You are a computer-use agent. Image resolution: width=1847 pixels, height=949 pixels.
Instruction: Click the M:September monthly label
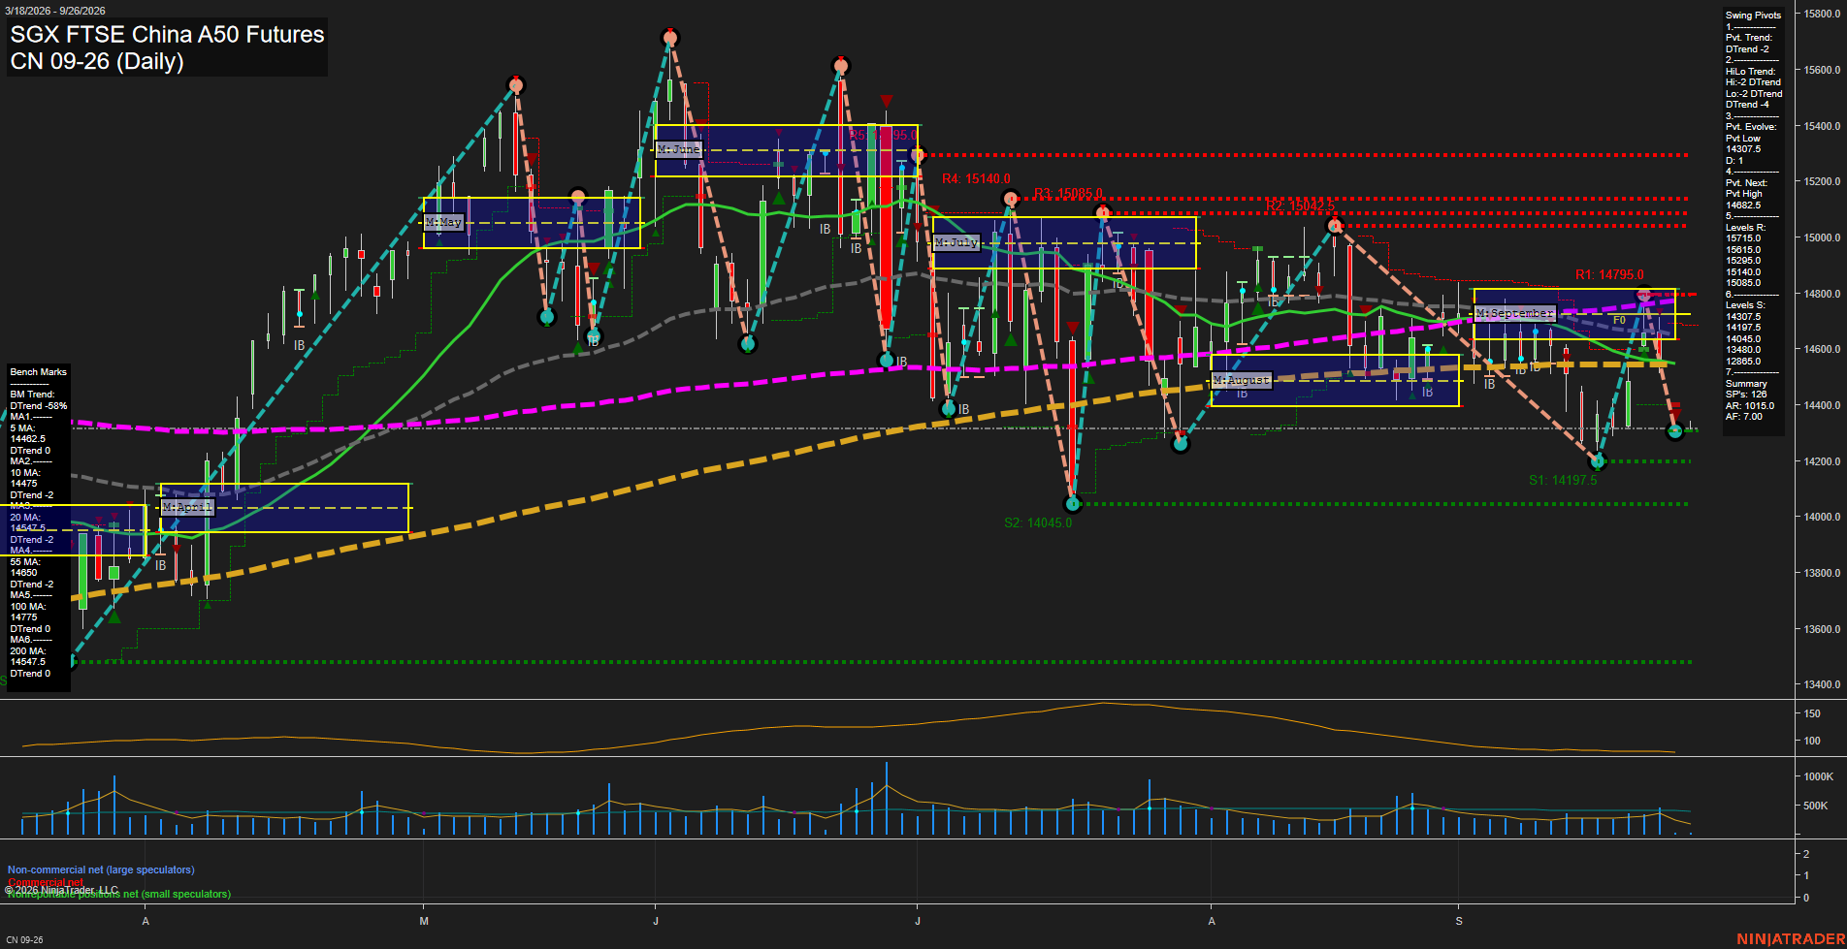[x=1515, y=313]
